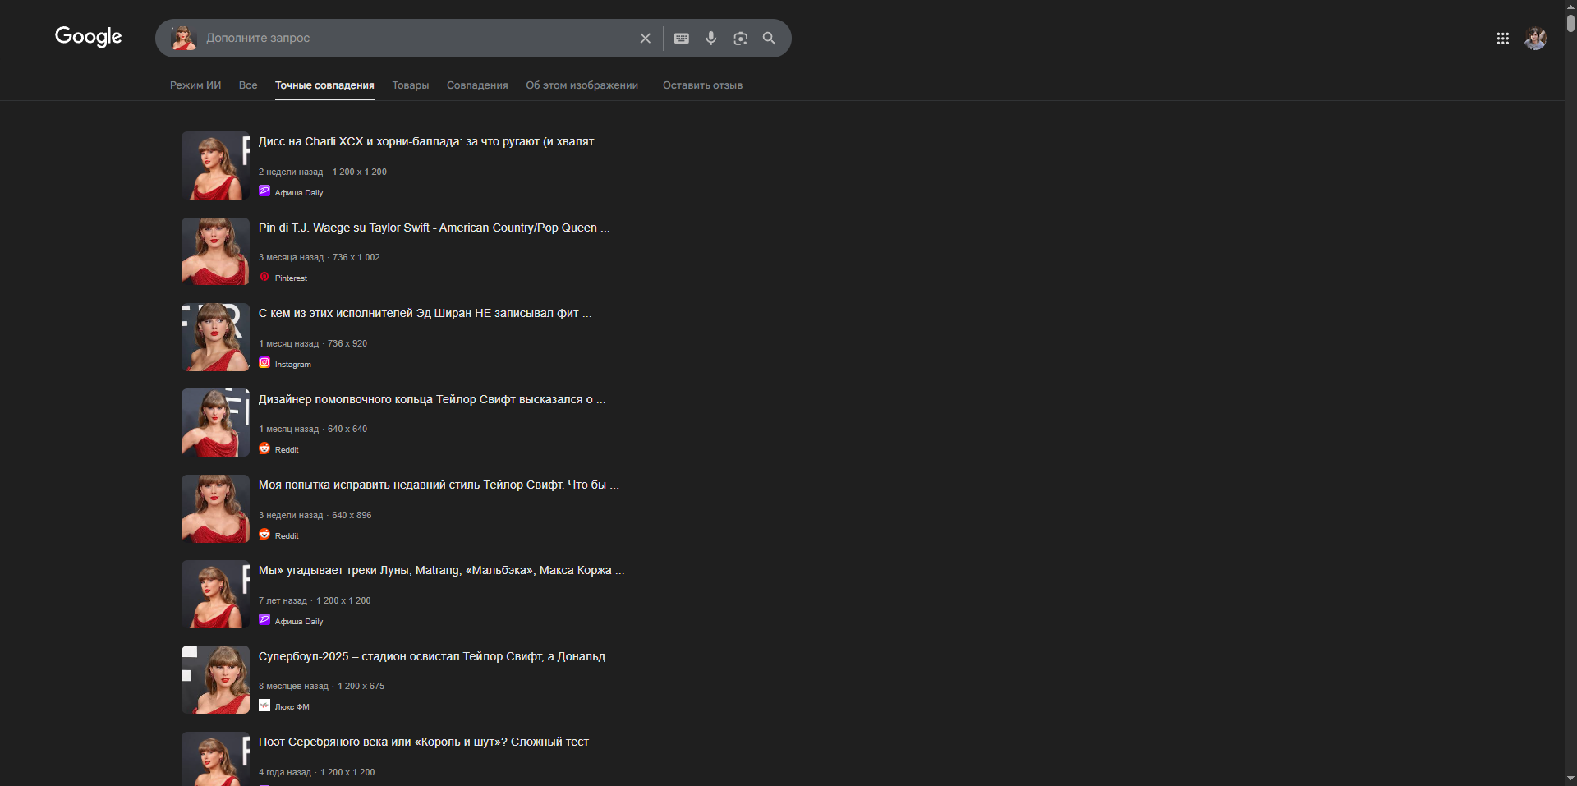Open the "Дисс на Charli XCX и хорни-баллада" result
1577x786 pixels.
(x=433, y=141)
